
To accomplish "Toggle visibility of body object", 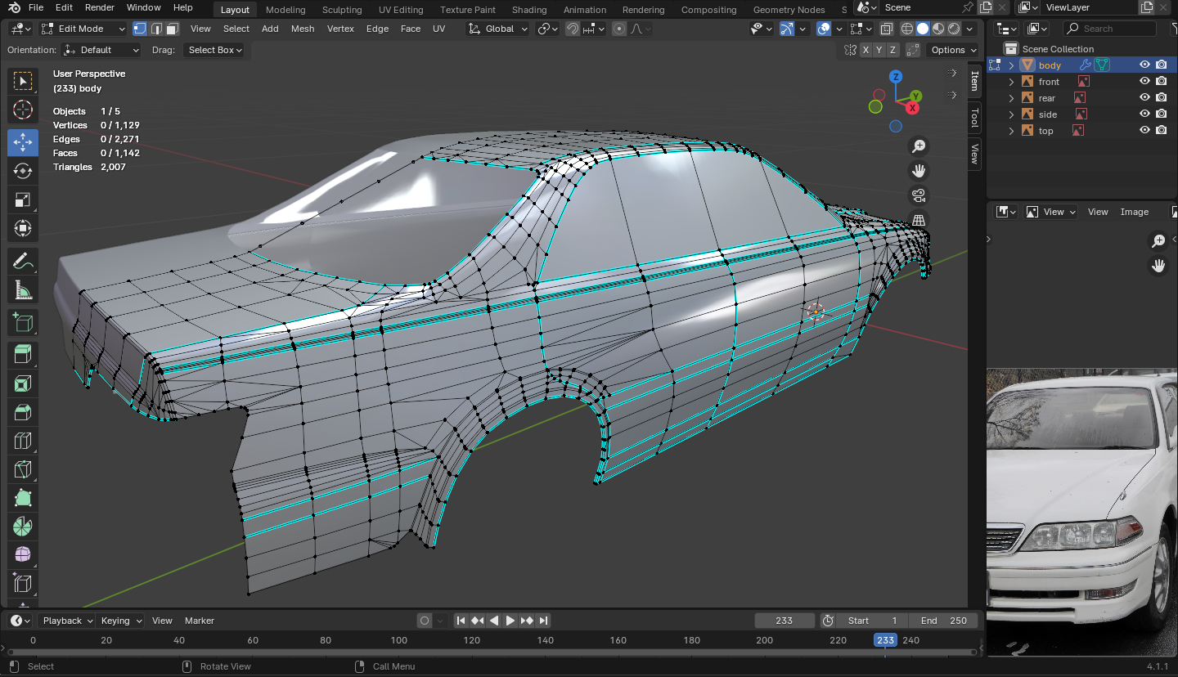I will click(1144, 65).
